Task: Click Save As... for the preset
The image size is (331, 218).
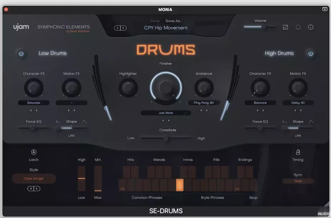Action: (173, 21)
